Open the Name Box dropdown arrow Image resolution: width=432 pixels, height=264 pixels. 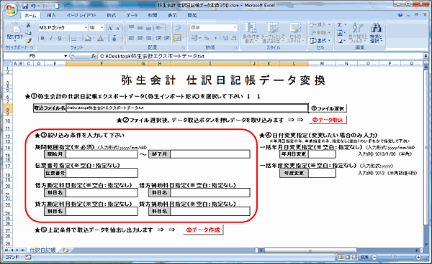pos(66,56)
